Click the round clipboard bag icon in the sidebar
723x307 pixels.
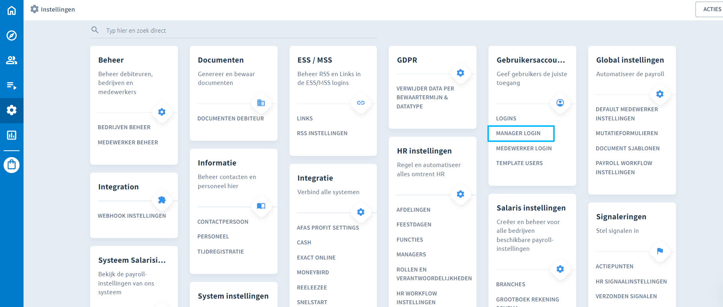point(12,165)
